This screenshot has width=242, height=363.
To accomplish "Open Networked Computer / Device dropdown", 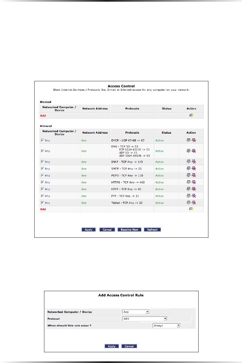I will 135,312.
